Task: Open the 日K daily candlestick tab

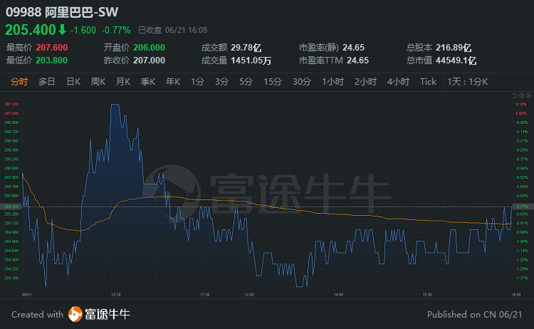Action: pyautogui.click(x=73, y=82)
